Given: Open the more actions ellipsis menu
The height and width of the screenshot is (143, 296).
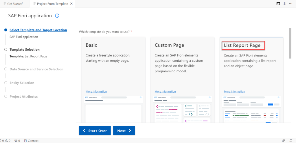Looking at the screenshot, I should click(291, 4).
